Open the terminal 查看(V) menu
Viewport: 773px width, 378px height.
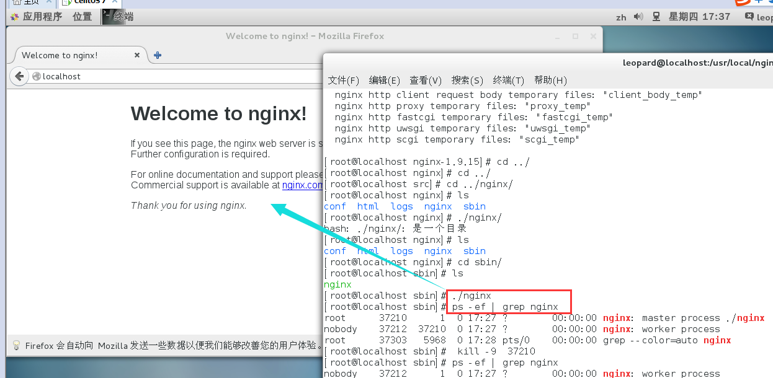(426, 81)
